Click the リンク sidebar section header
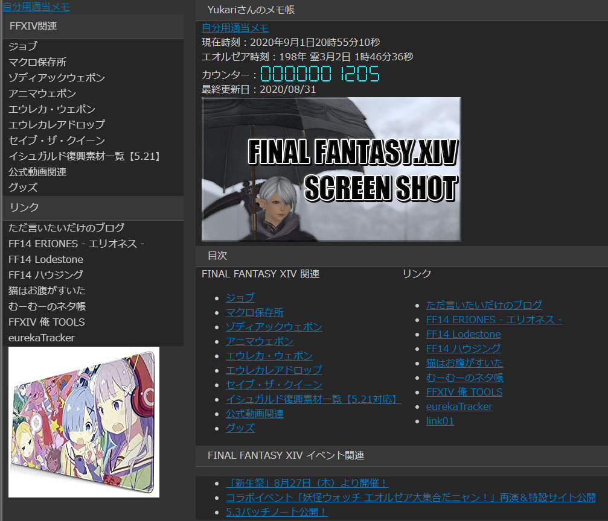 93,208
